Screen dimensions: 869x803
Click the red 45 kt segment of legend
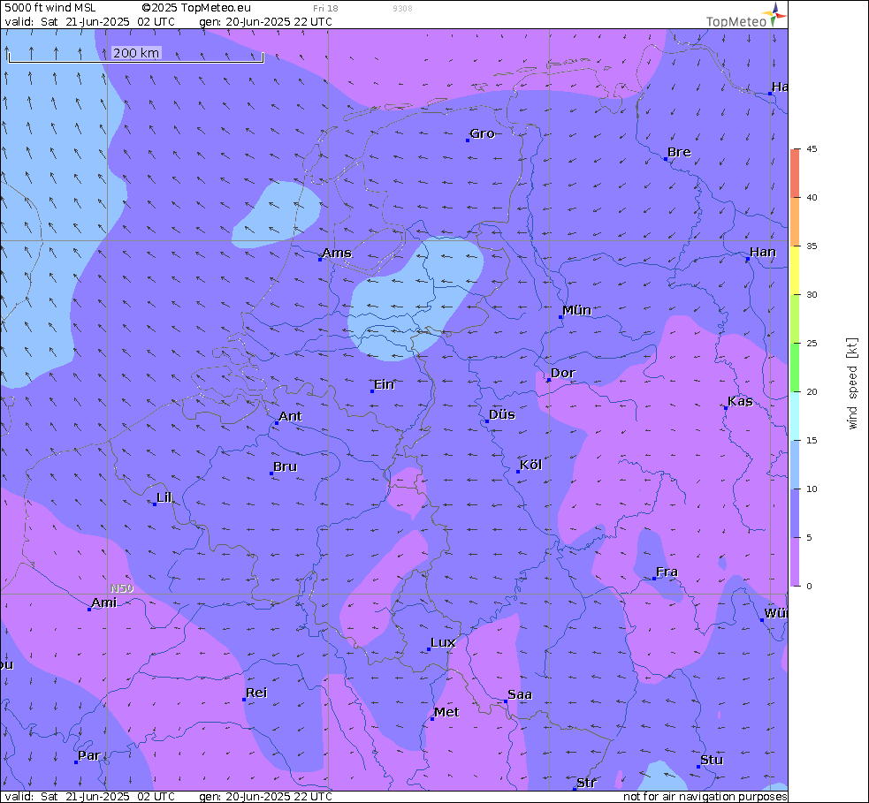coord(796,173)
